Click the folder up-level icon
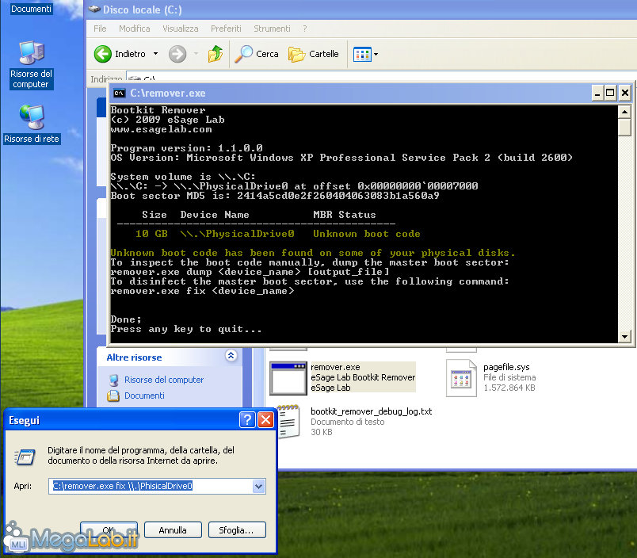This screenshot has height=558, width=637. pyautogui.click(x=216, y=54)
